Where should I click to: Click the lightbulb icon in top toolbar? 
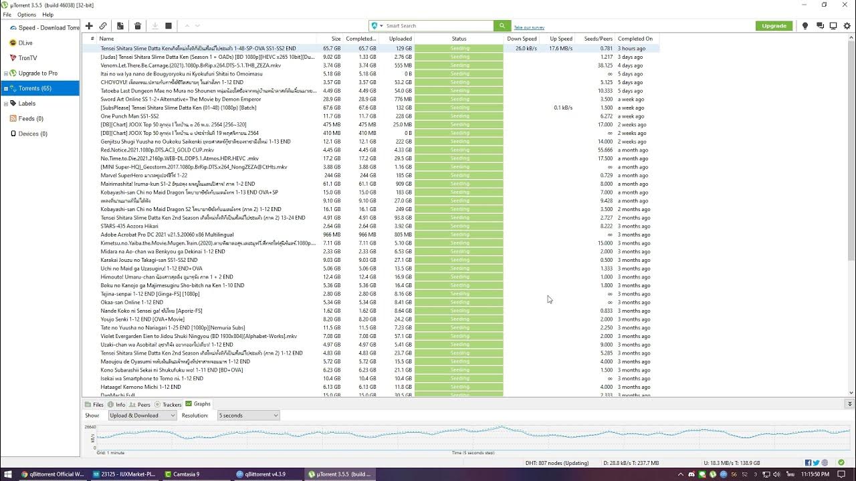805,26
